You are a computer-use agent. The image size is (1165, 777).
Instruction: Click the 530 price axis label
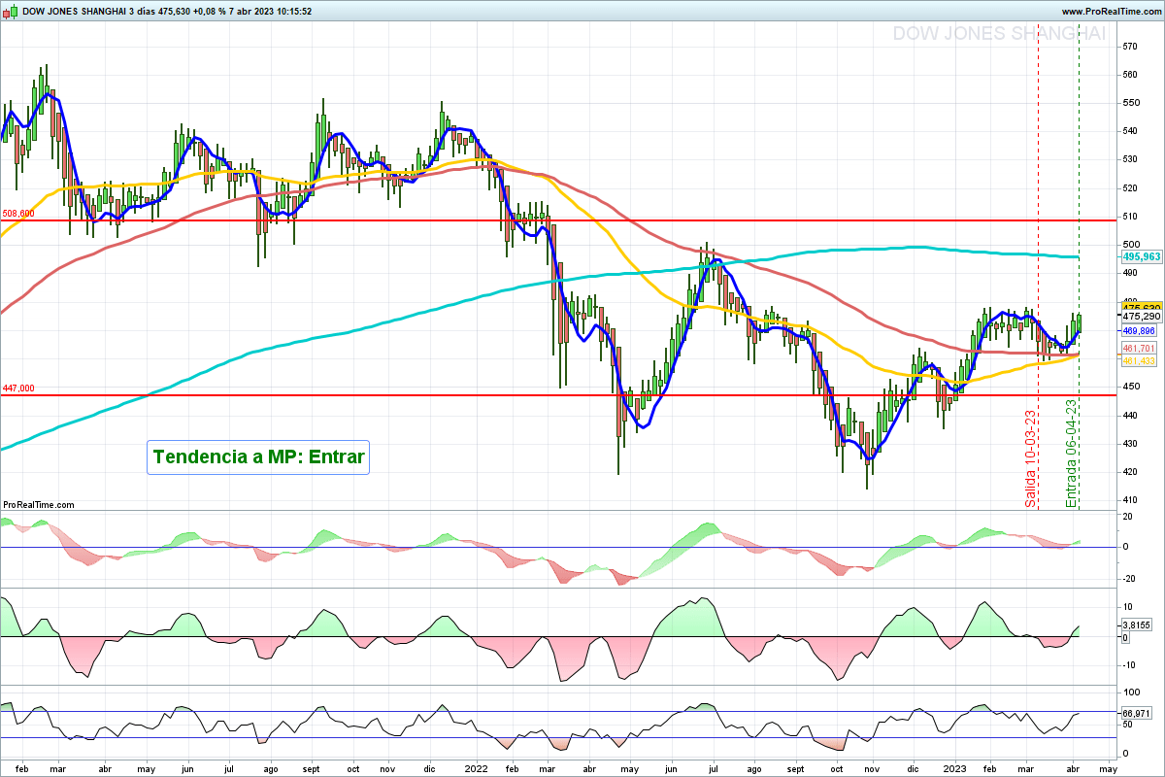pos(1131,159)
